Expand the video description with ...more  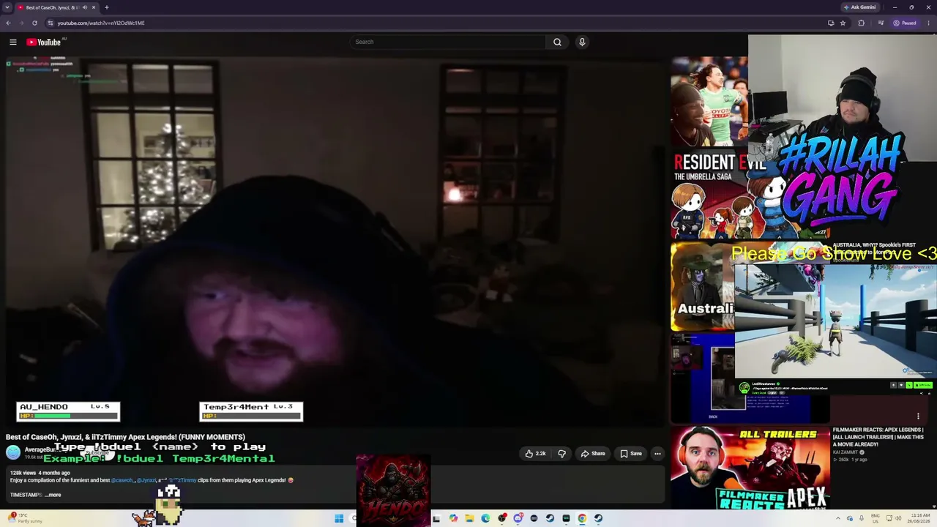coord(53,495)
